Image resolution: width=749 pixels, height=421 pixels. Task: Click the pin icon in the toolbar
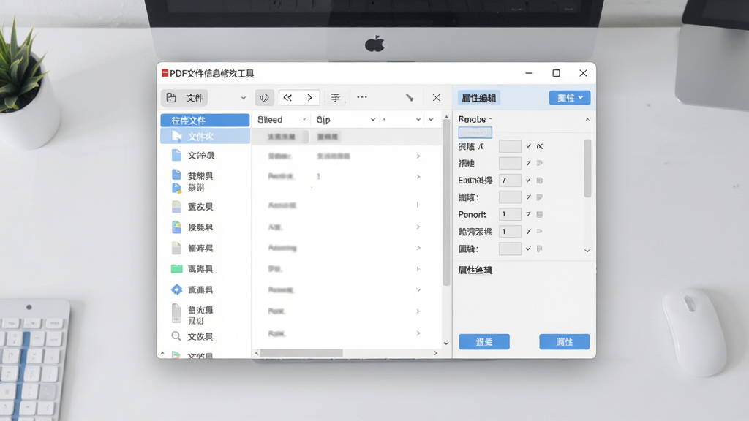tap(410, 98)
